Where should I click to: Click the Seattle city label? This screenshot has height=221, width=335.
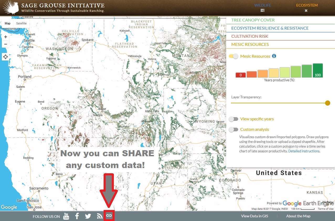point(29,41)
